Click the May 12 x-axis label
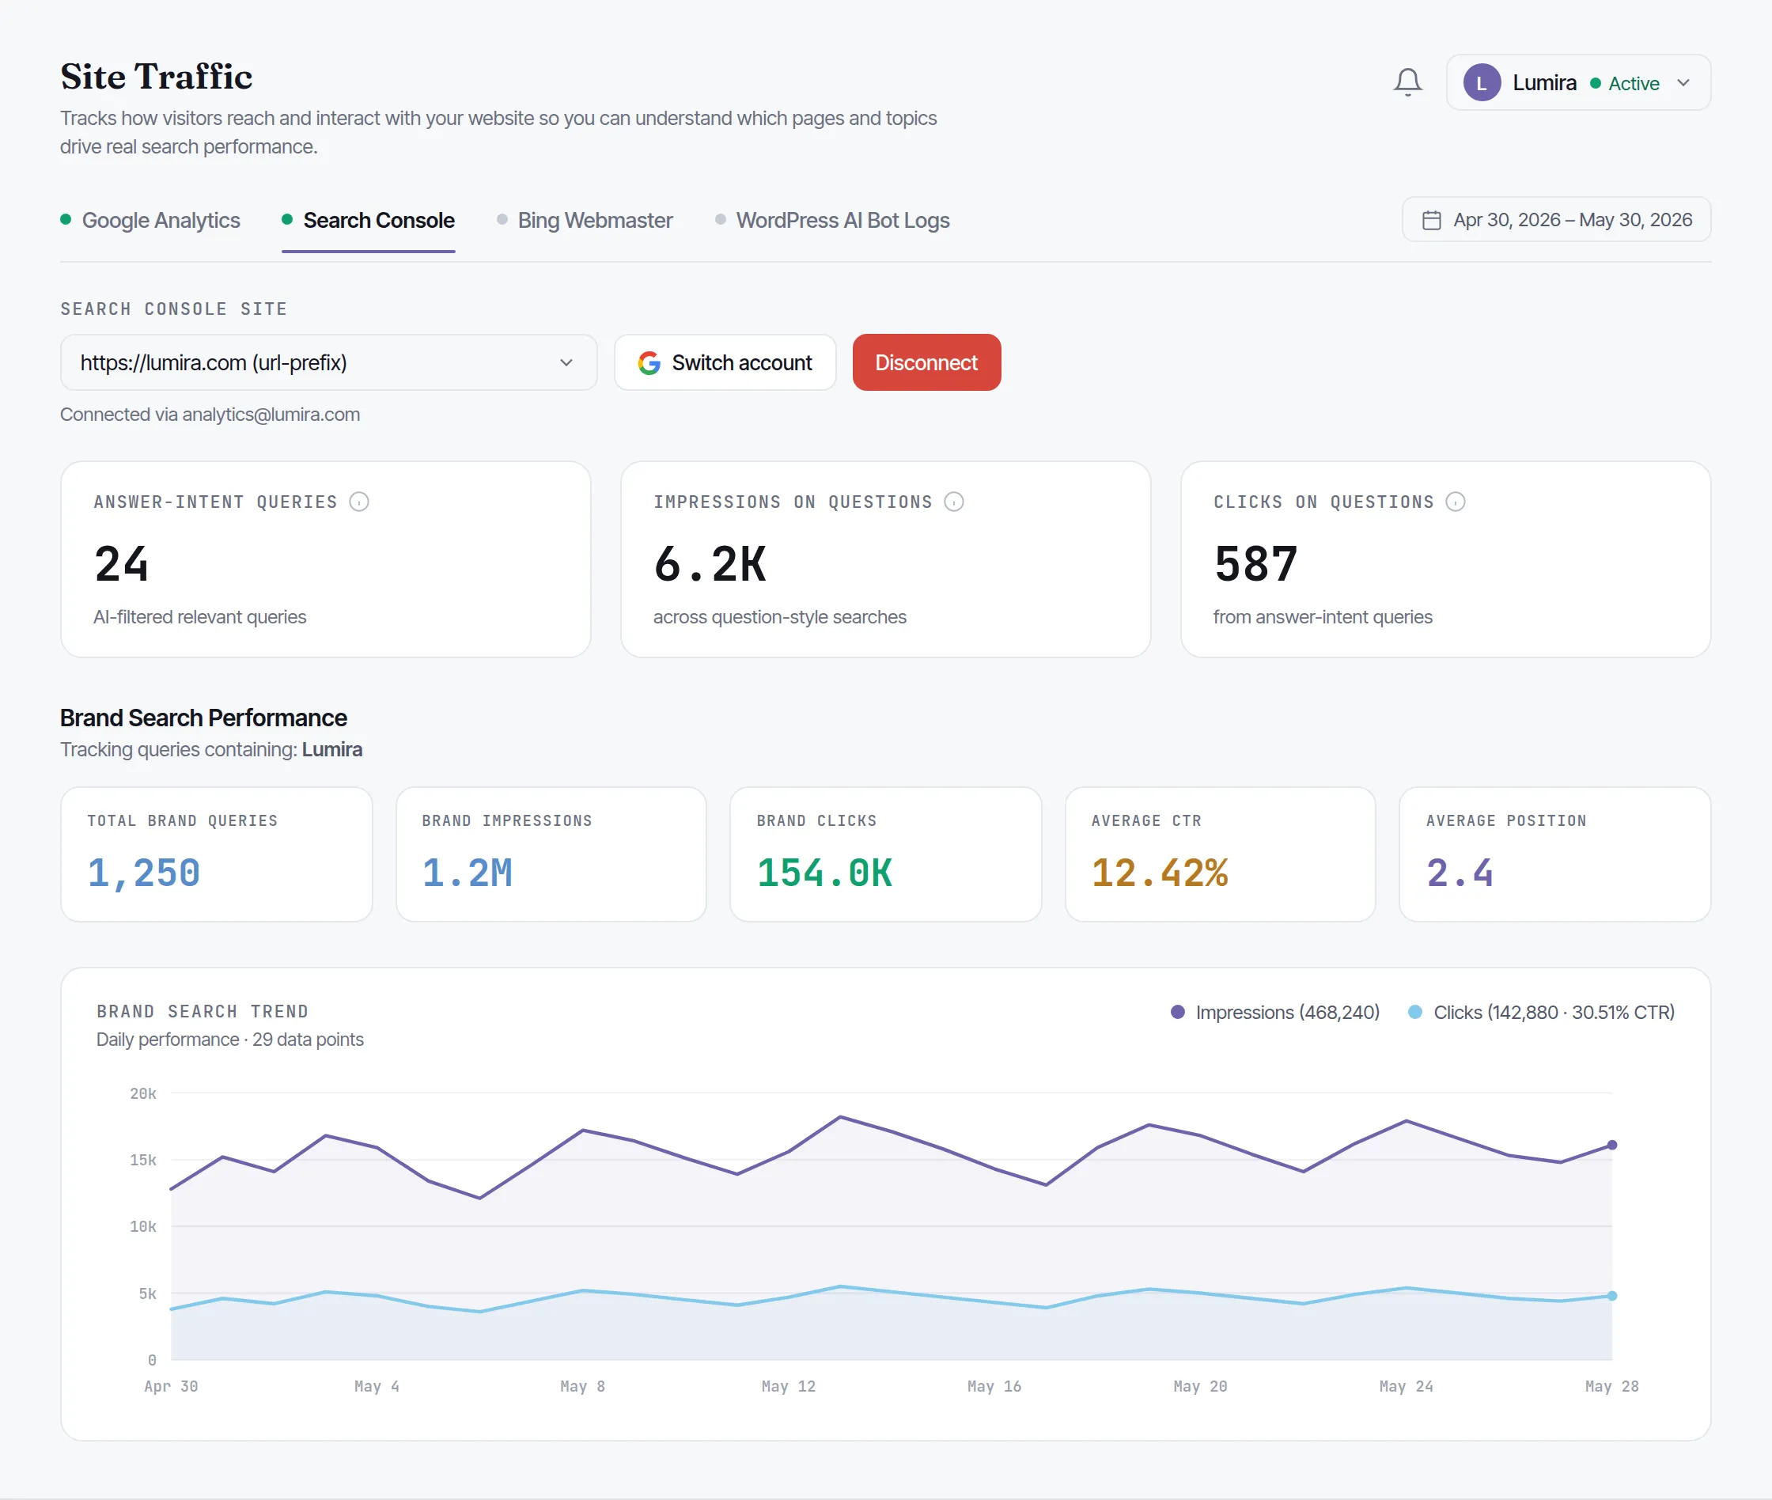 click(788, 1386)
